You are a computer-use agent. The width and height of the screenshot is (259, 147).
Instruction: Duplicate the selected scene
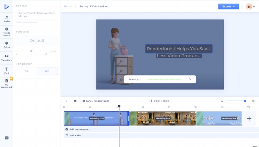click(75, 101)
